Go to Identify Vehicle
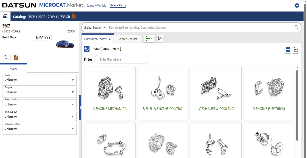Viewport: 307px width, 158px height. 97,6
